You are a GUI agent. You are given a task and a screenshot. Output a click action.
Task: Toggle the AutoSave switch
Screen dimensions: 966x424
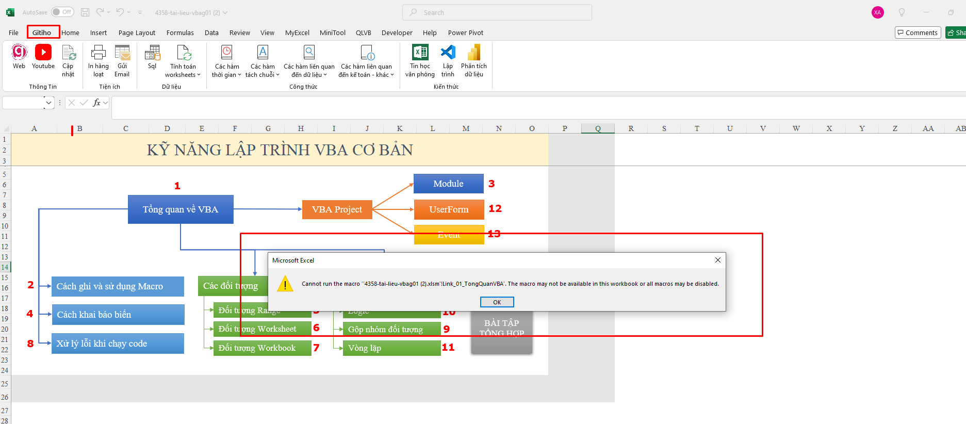click(62, 12)
